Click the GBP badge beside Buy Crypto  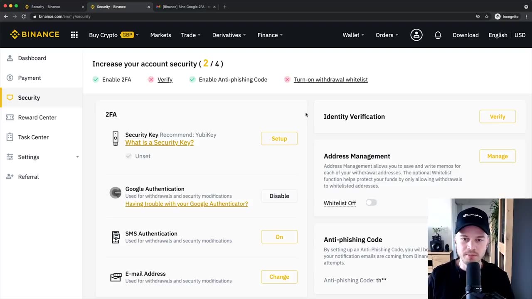[x=127, y=35]
